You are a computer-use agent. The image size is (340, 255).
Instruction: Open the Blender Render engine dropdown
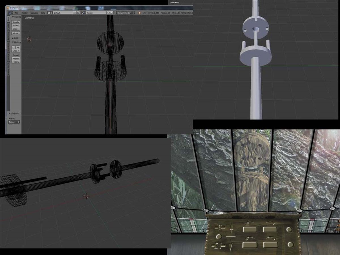[x=126, y=13]
